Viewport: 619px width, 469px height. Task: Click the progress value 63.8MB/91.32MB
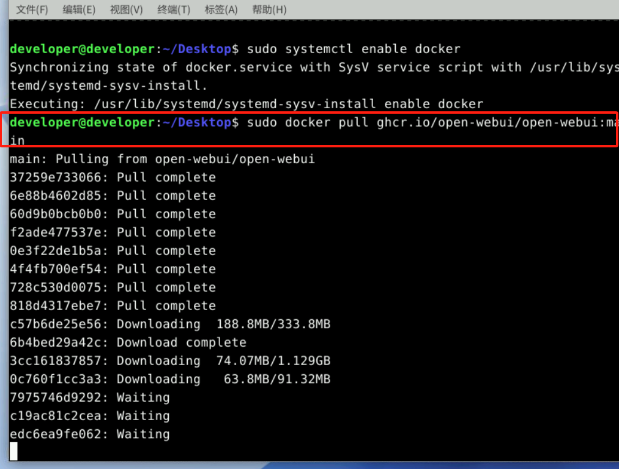click(277, 379)
